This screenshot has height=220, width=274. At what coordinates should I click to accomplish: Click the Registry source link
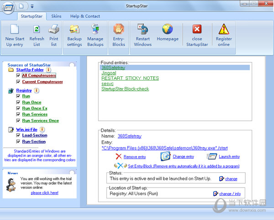tap(24, 91)
